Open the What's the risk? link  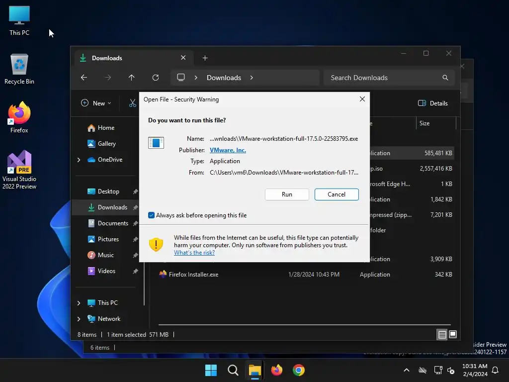[194, 253]
